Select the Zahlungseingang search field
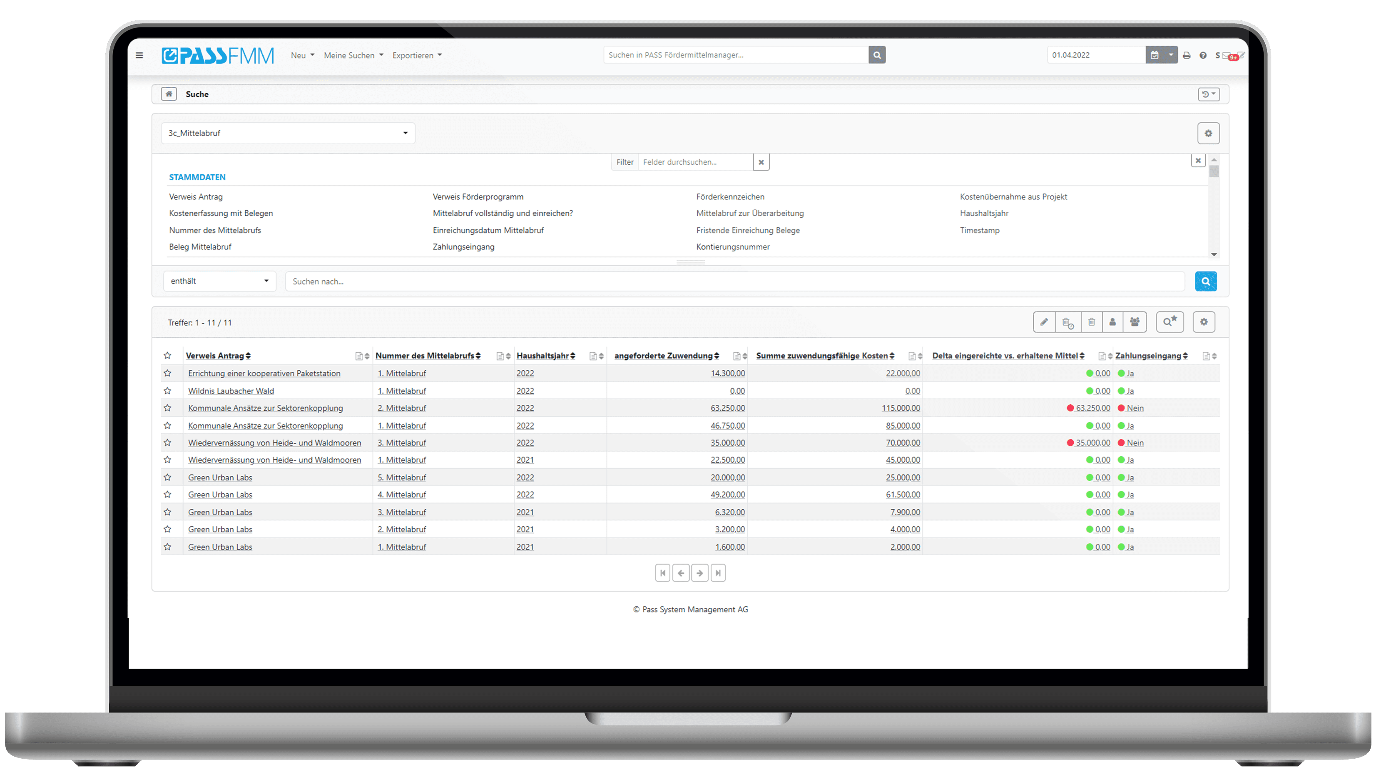Screen dimensions: 1381x782 pyautogui.click(x=463, y=247)
